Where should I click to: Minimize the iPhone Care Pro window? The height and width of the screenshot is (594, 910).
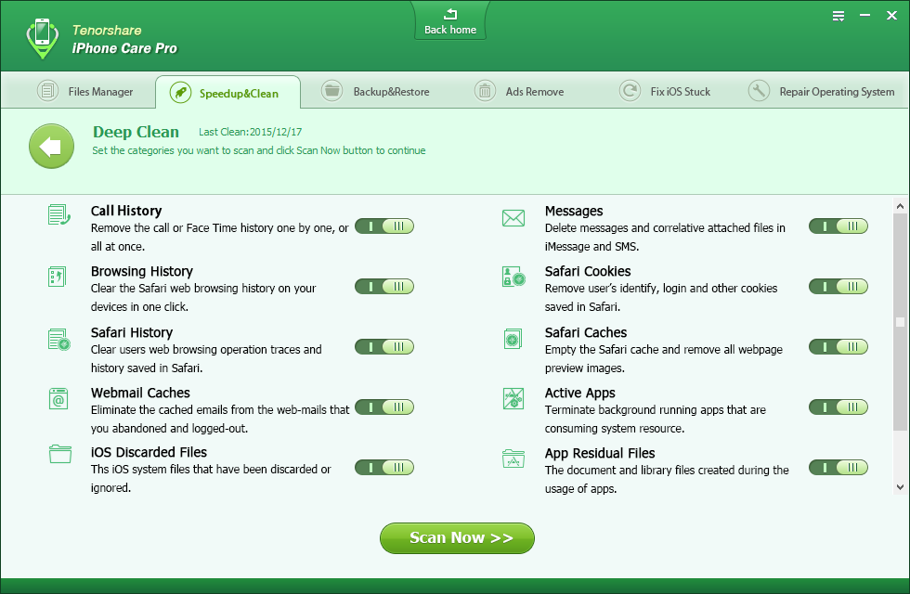click(x=864, y=16)
